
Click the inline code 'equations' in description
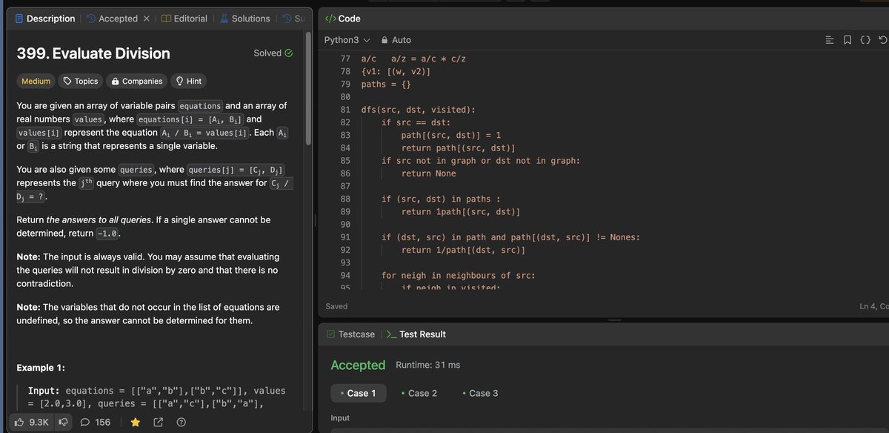(x=201, y=106)
